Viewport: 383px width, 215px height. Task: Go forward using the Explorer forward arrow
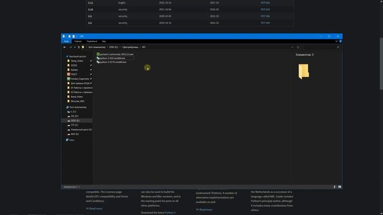[x=71, y=47]
